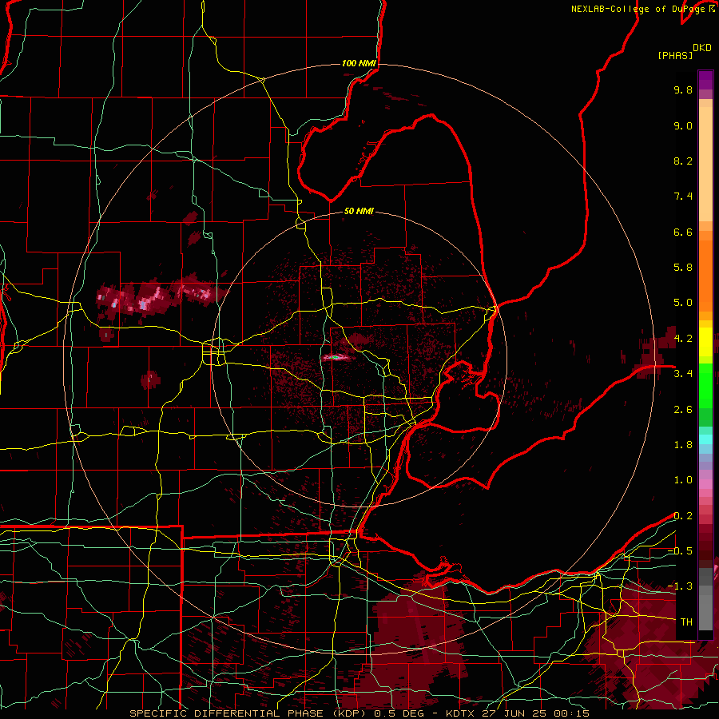This screenshot has width=719, height=719.
Task: Click the 6.6 value on color scale
Action: (x=683, y=232)
